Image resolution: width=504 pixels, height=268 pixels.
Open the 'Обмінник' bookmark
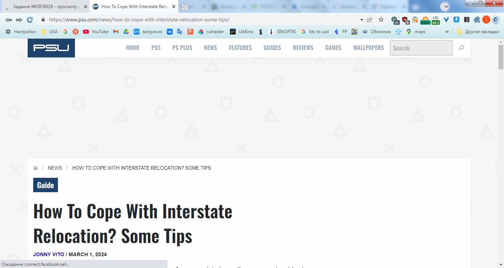pyautogui.click(x=376, y=32)
